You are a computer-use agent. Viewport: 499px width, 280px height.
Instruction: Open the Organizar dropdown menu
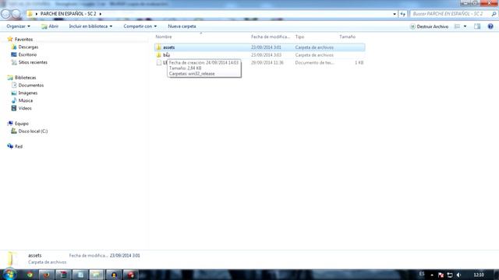tap(18, 26)
